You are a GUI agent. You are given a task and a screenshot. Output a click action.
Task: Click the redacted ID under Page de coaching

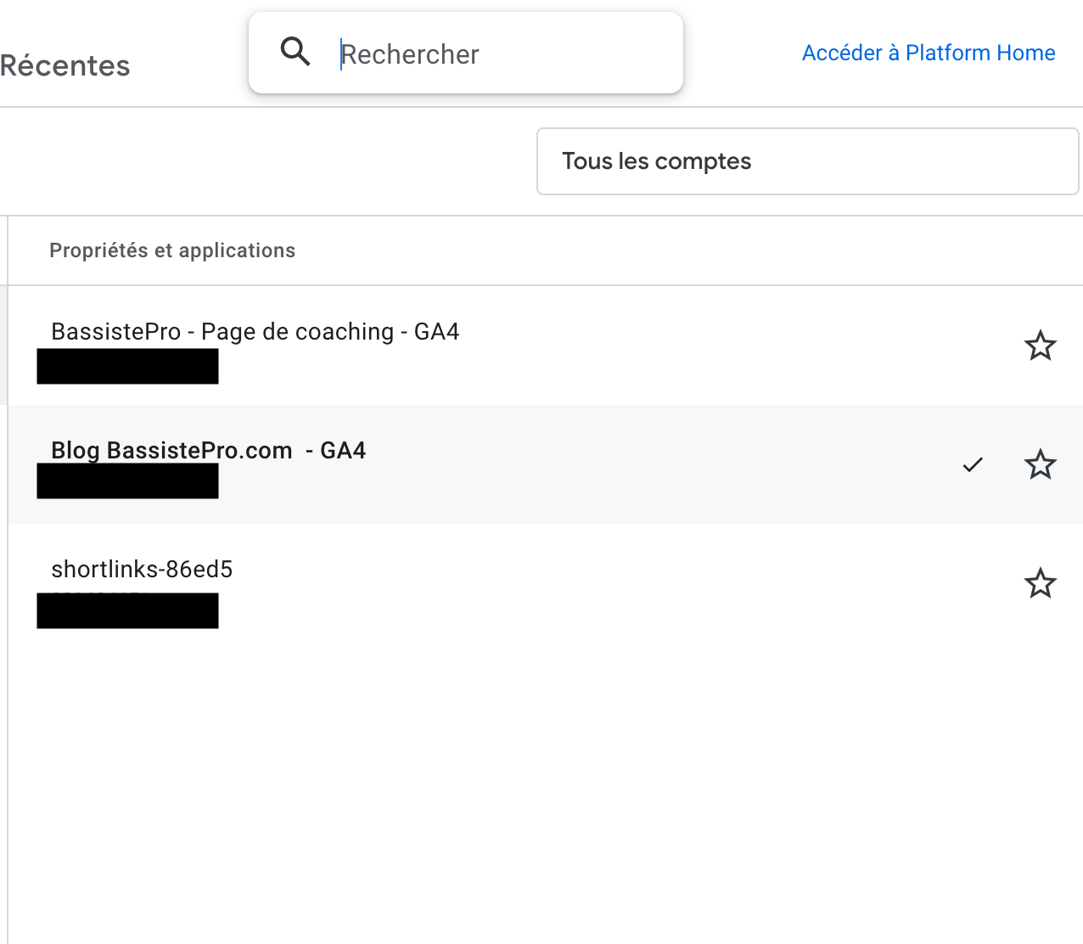pyautogui.click(x=127, y=366)
